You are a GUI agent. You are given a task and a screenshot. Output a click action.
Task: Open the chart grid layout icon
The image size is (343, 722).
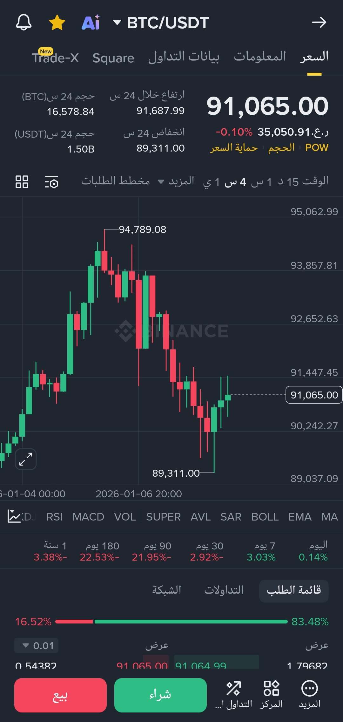point(22,182)
